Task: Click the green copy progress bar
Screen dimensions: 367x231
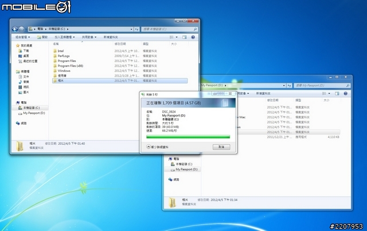Action: point(188,137)
